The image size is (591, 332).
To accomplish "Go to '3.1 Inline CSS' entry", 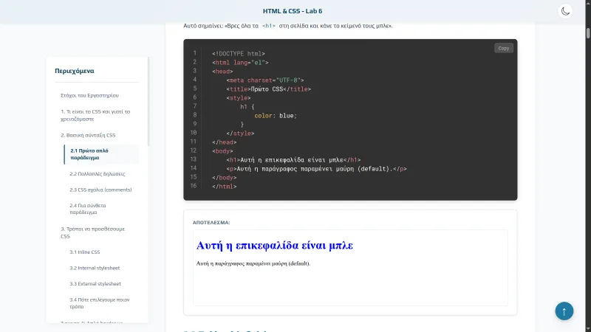I will [85, 252].
